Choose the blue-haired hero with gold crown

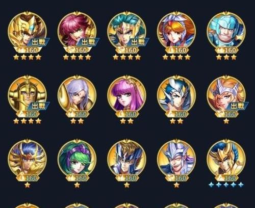point(27,159)
